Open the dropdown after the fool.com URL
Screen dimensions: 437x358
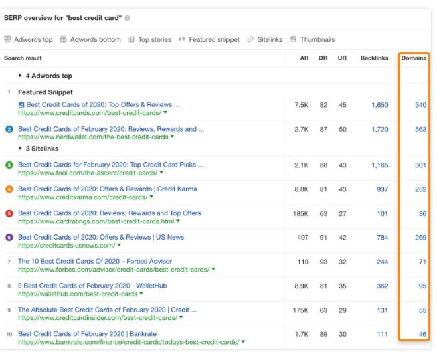click(161, 173)
